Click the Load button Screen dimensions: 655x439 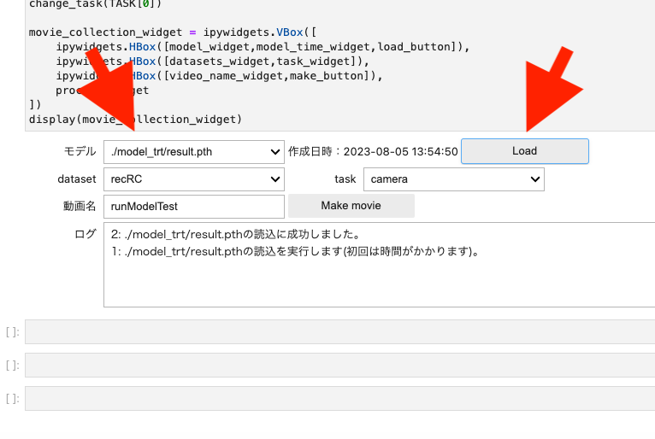[x=525, y=151]
